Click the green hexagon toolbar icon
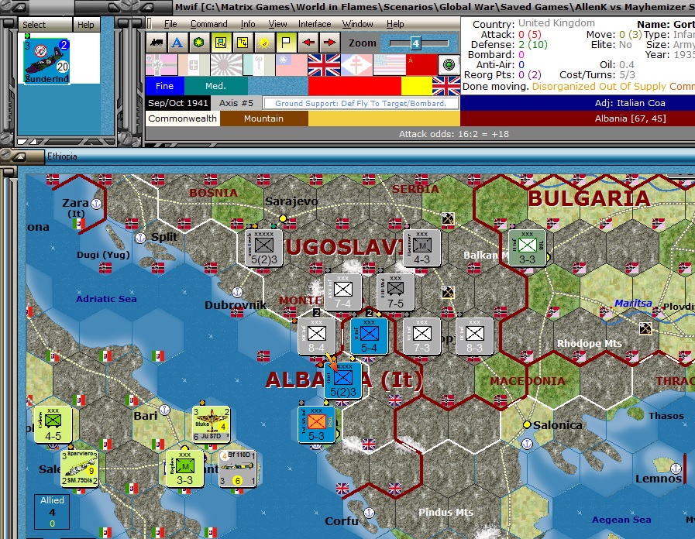This screenshot has height=539, width=695. click(199, 43)
